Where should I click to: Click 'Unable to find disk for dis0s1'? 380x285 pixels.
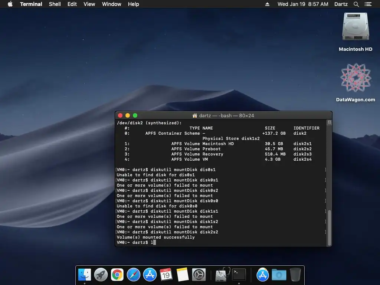coord(155,175)
